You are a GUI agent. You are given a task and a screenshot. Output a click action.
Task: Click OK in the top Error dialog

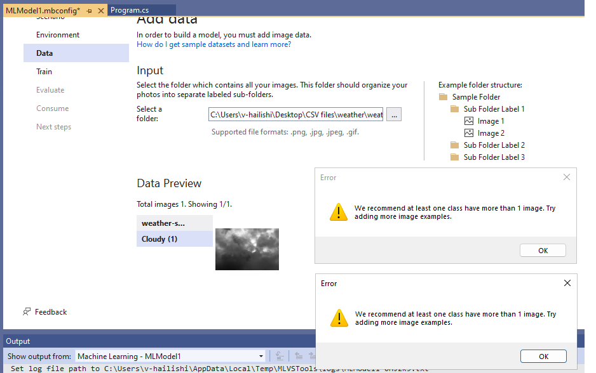click(543, 250)
